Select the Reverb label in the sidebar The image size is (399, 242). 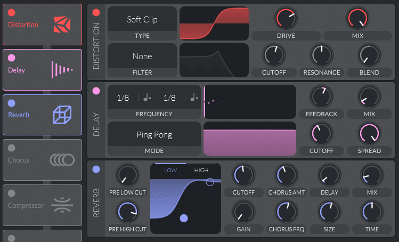(19, 115)
